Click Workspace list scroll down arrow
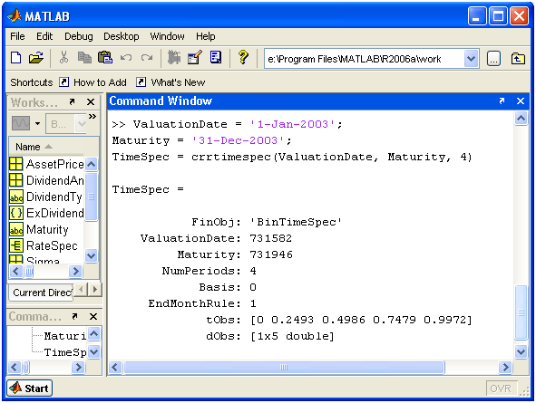 click(x=91, y=255)
